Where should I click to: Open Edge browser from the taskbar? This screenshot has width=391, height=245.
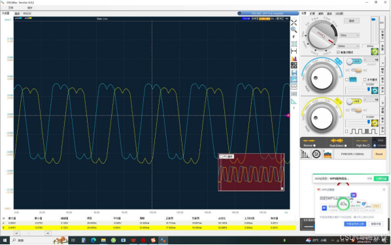(x=93, y=240)
